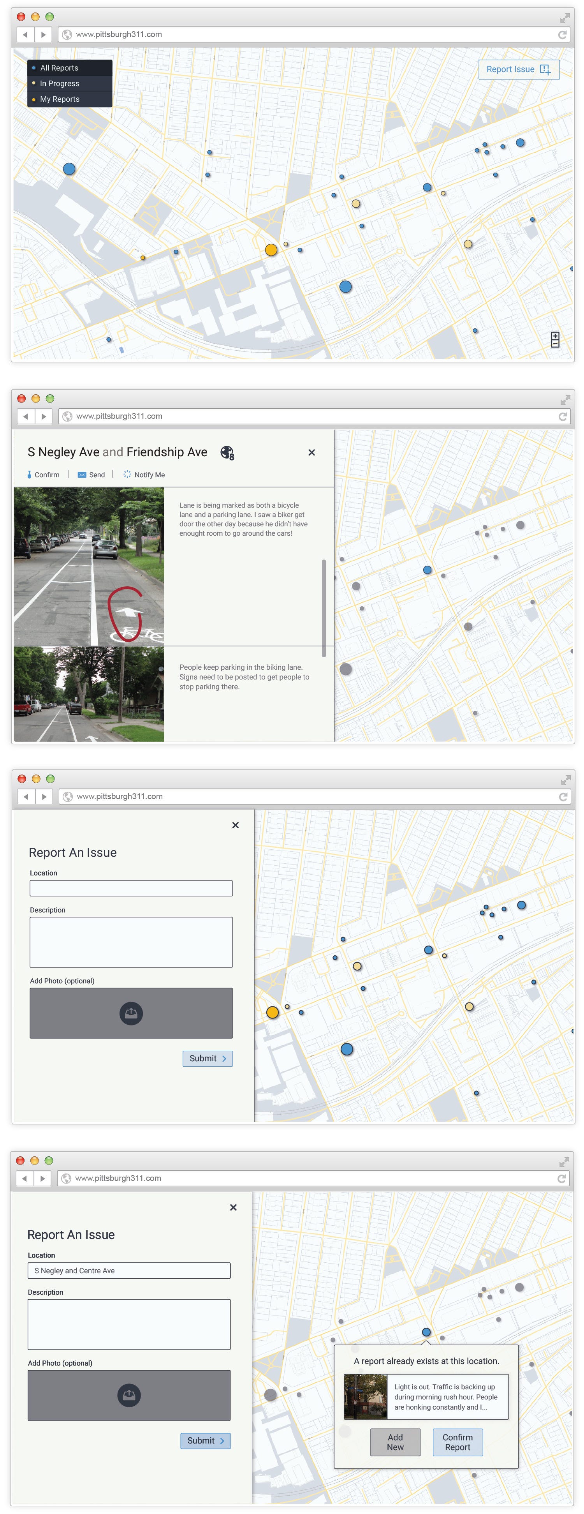The height and width of the screenshot is (1514, 584).
Task: Open the bike lane photo with the red circle
Action: pos(89,566)
